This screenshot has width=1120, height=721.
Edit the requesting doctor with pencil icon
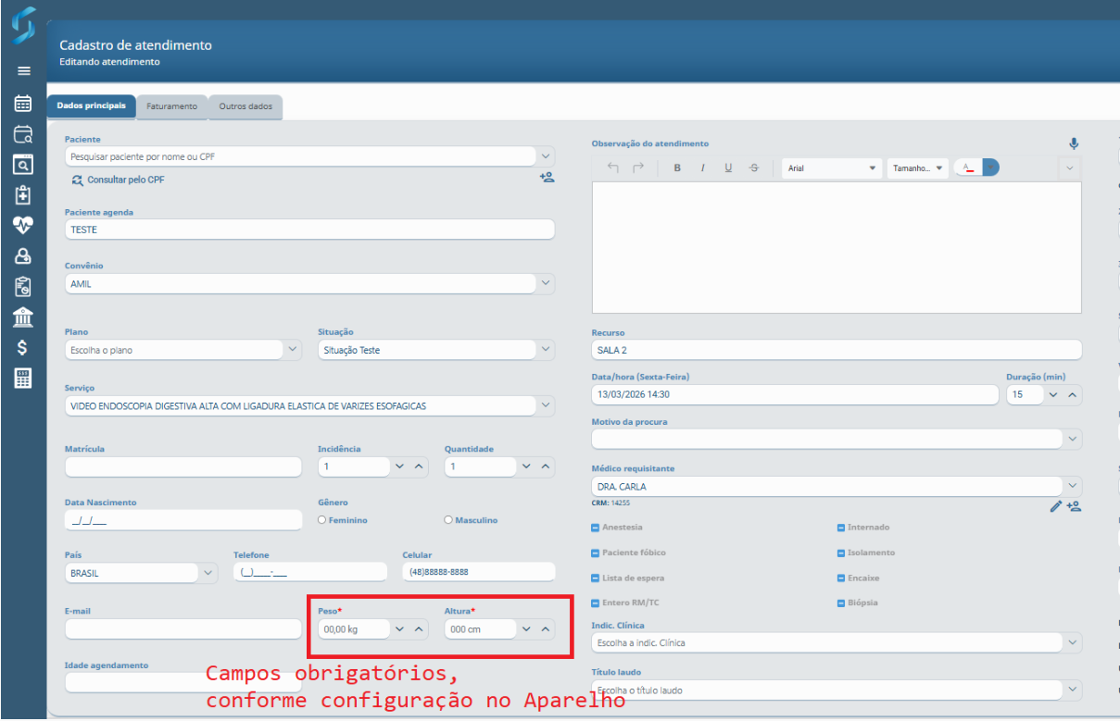[x=1055, y=505]
